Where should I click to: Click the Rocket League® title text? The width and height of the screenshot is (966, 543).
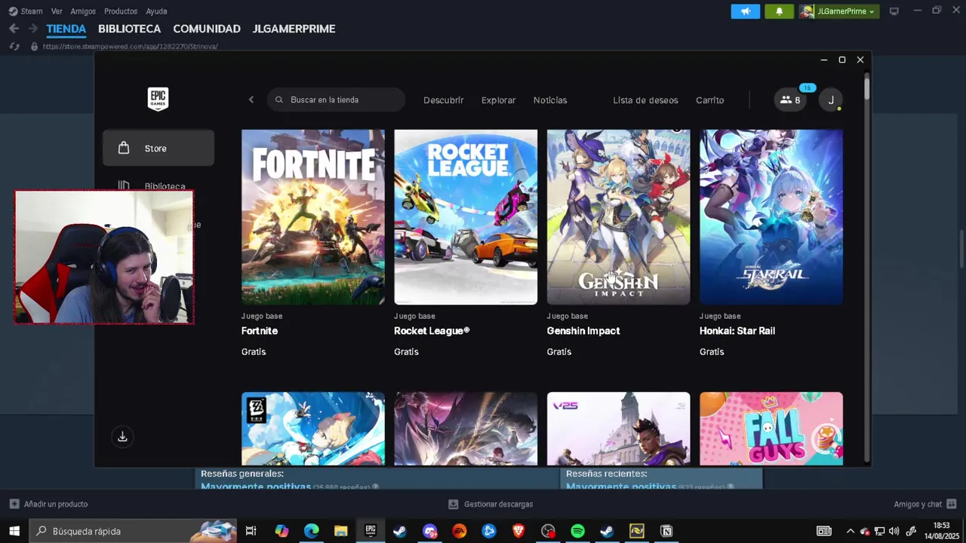pyautogui.click(x=432, y=331)
